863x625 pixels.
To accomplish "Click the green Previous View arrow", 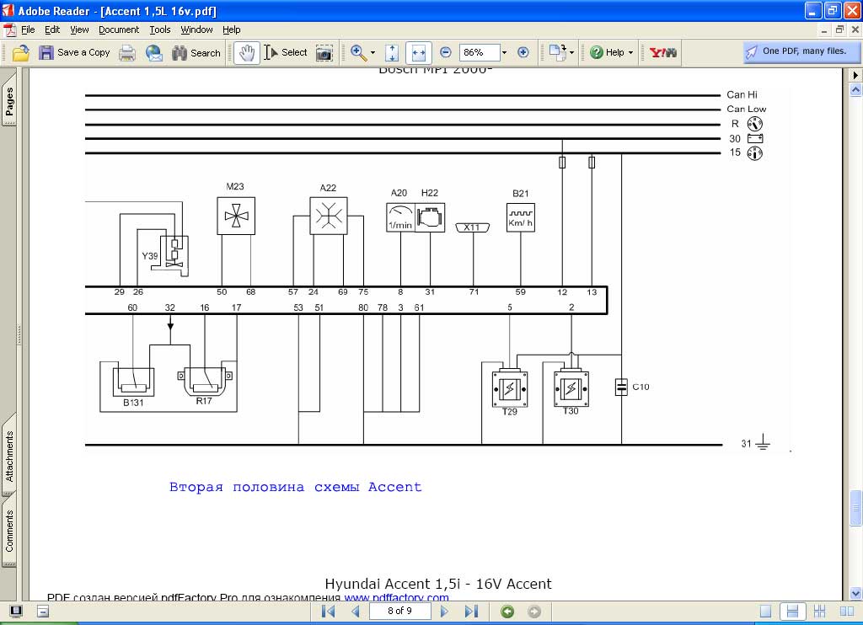I will pos(507,612).
